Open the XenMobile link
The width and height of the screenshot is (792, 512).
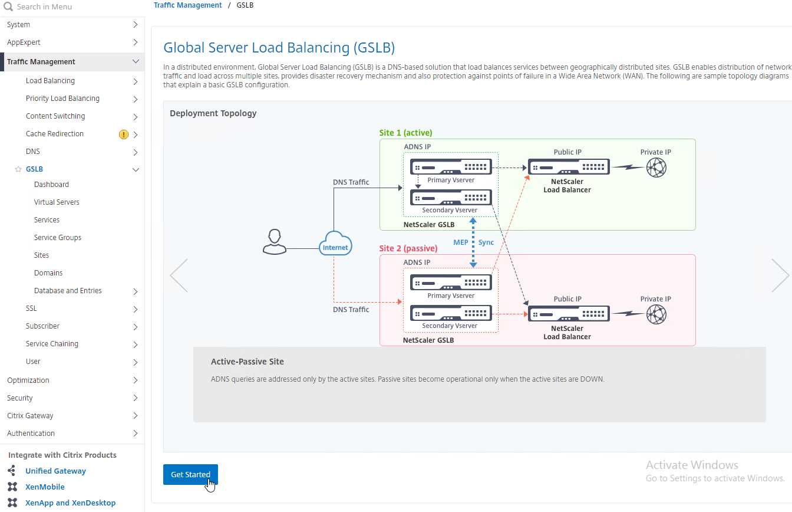(45, 487)
